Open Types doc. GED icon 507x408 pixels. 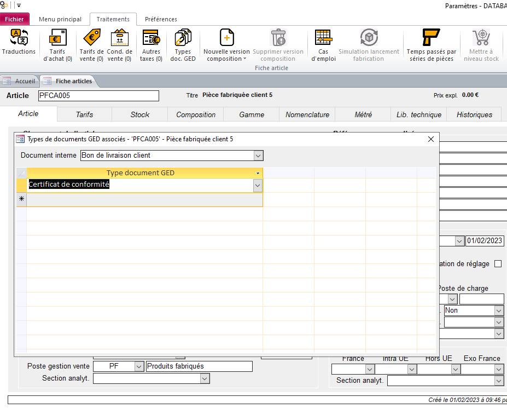click(183, 38)
